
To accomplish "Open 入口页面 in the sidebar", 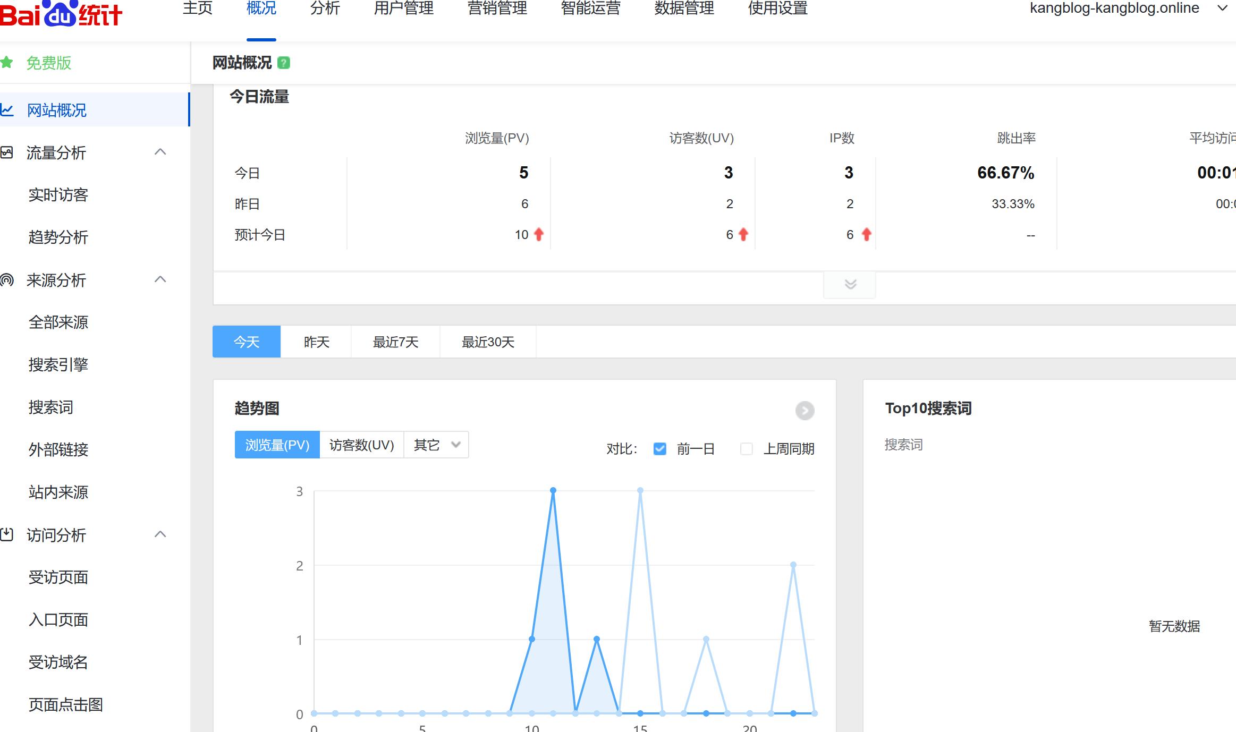I will point(58,620).
